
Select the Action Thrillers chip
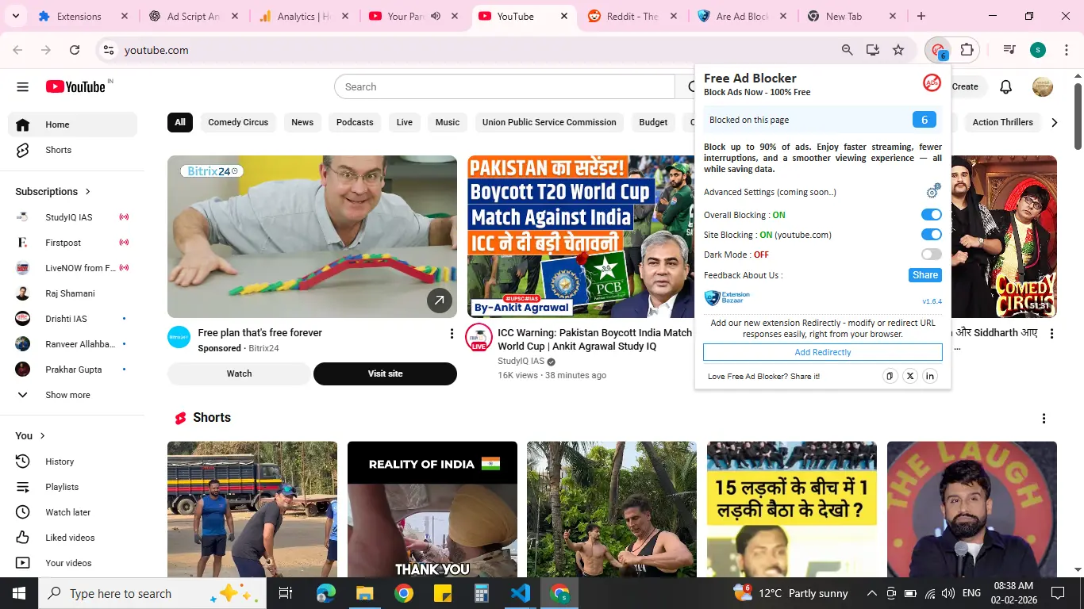click(x=1003, y=122)
